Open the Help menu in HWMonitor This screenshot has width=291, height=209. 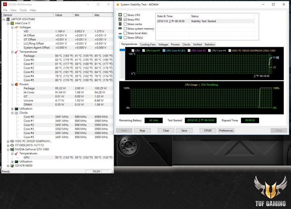(33, 10)
